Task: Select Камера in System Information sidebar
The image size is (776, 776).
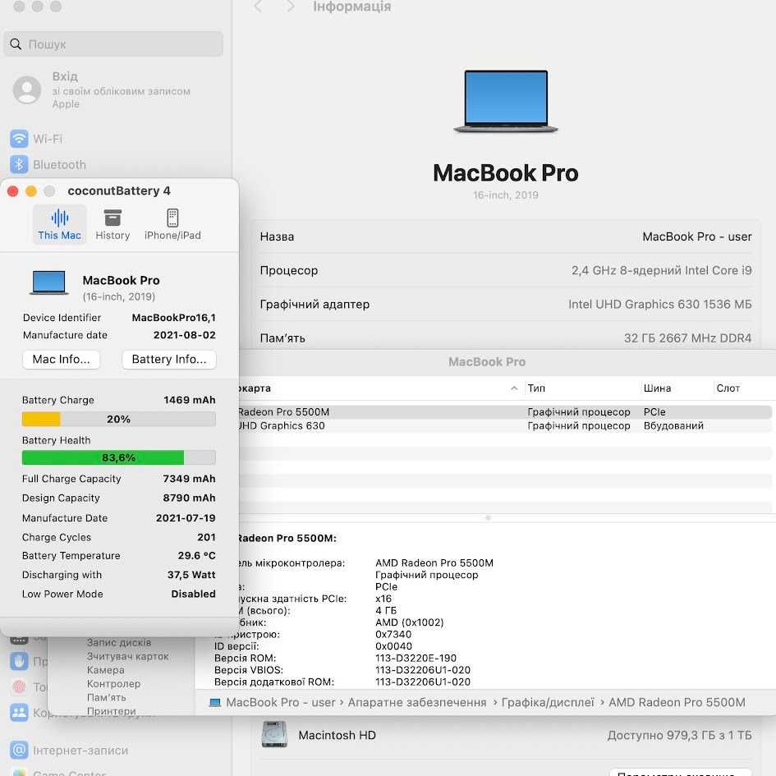Action: click(105, 670)
